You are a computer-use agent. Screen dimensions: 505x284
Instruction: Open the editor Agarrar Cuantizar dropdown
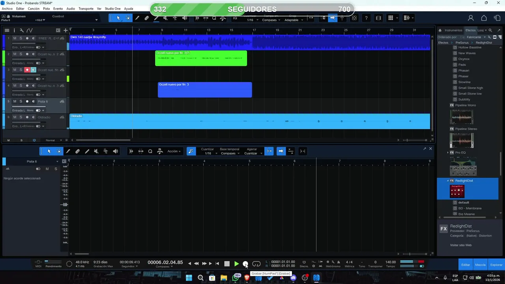point(252,153)
